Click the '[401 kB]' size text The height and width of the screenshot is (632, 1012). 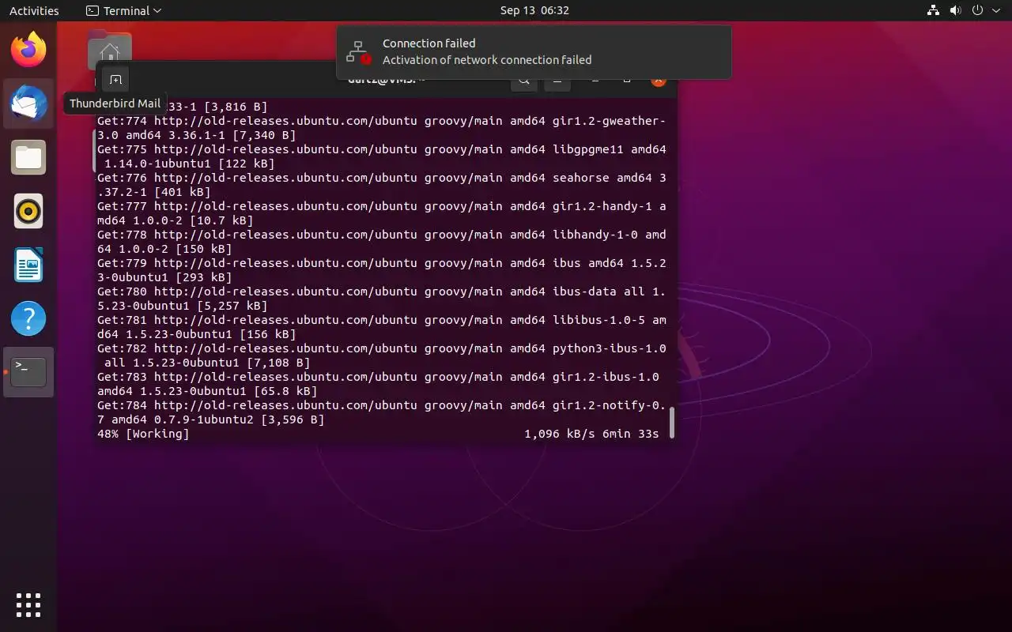(x=182, y=192)
